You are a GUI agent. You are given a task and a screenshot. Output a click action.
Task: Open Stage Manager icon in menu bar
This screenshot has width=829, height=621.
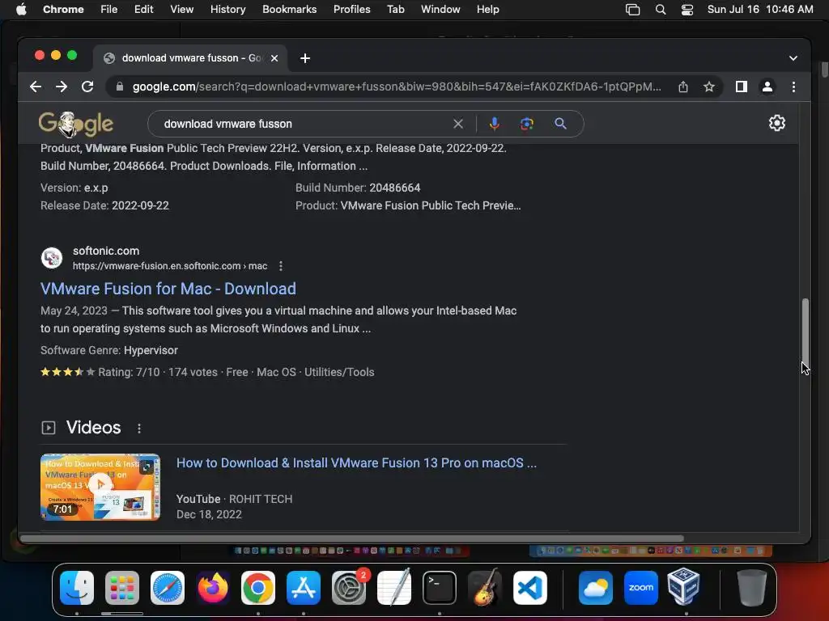click(632, 10)
